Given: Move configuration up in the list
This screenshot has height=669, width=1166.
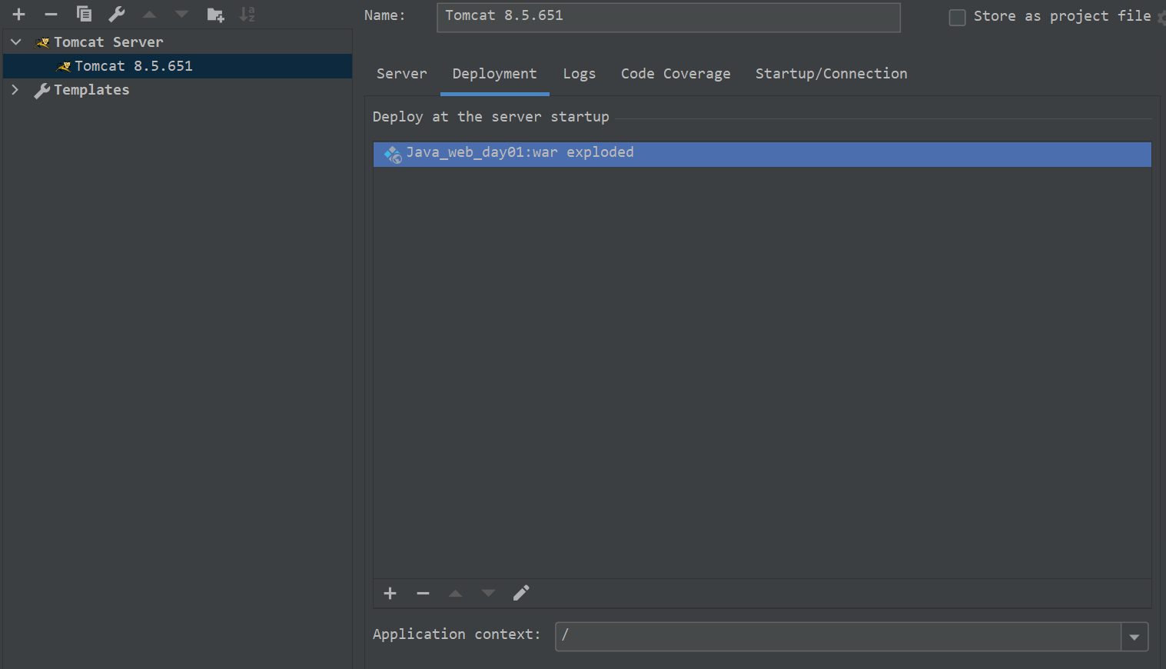Looking at the screenshot, I should pos(149,14).
